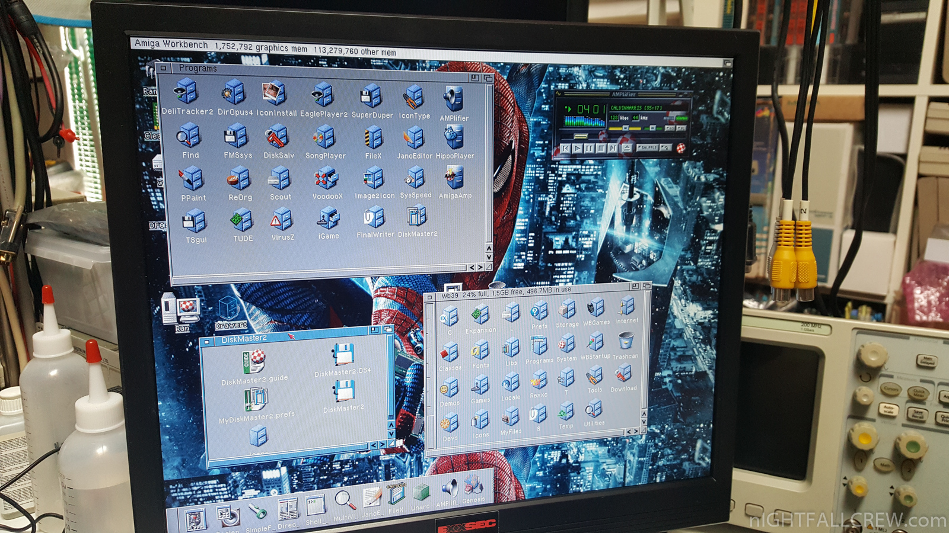Viewport: 949px width, 533px height.
Task: Launch AmigaAmp from Programs window
Action: coord(455,177)
